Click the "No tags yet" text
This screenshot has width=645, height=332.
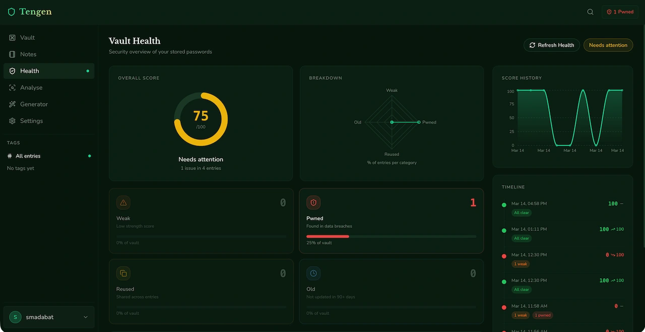(x=21, y=169)
